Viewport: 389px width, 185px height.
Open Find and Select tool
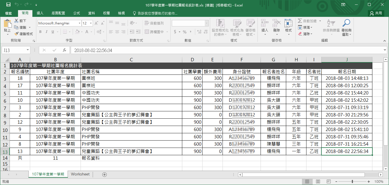346,28
